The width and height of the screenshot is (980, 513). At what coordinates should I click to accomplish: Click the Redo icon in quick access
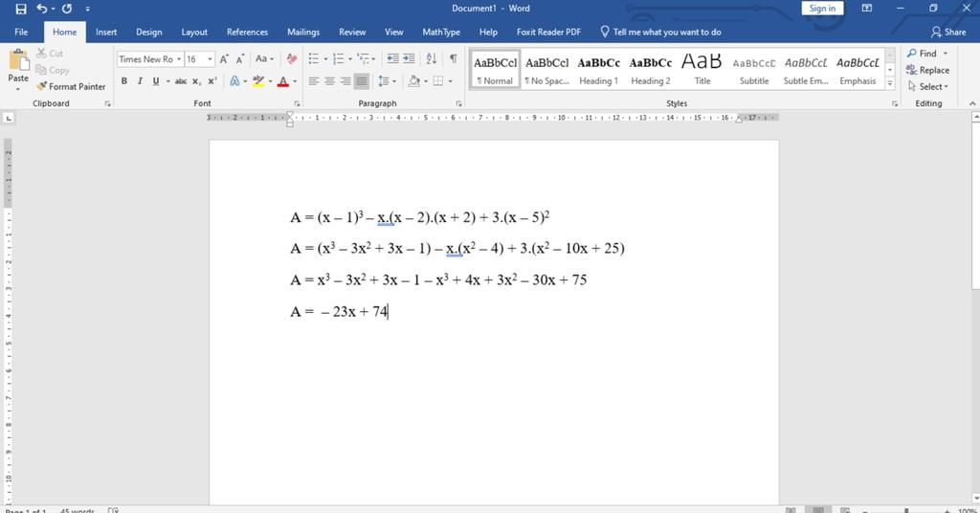pos(67,9)
